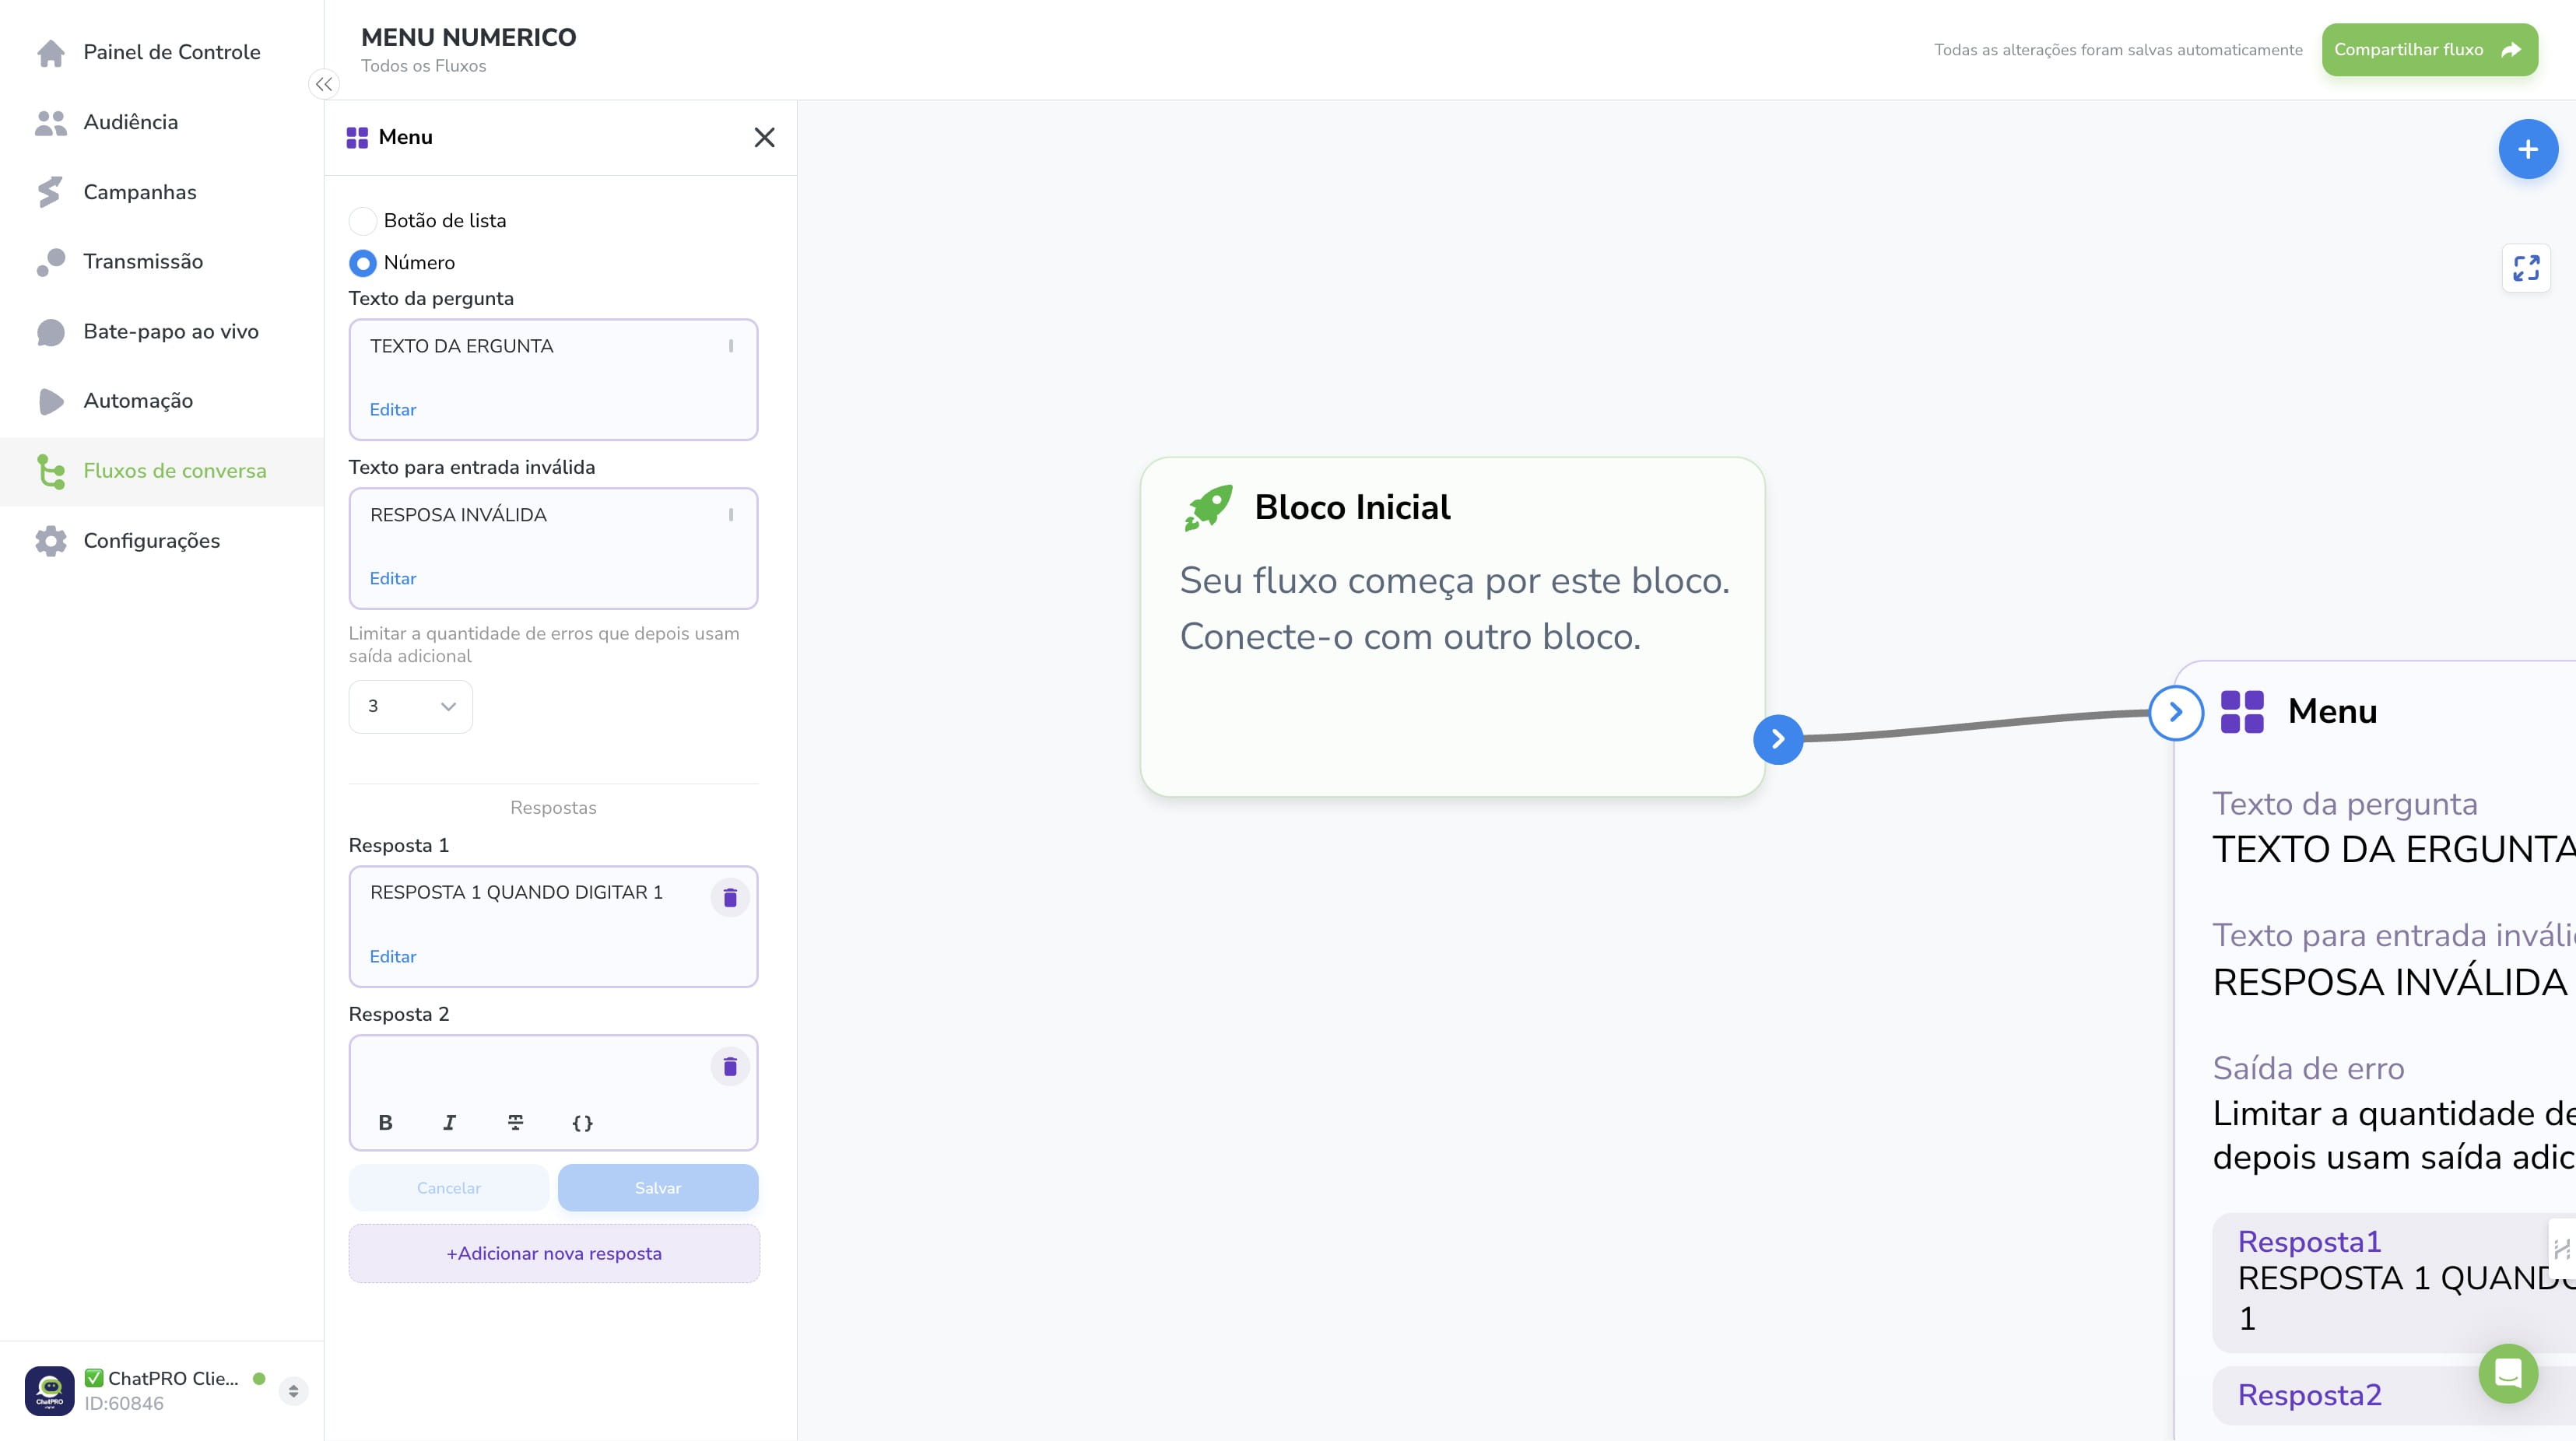Delete Resposta 1 with trash icon
Screen dimensions: 2576x1441
pos(730,897)
